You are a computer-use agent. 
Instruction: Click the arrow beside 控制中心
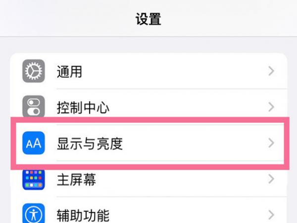271,107
